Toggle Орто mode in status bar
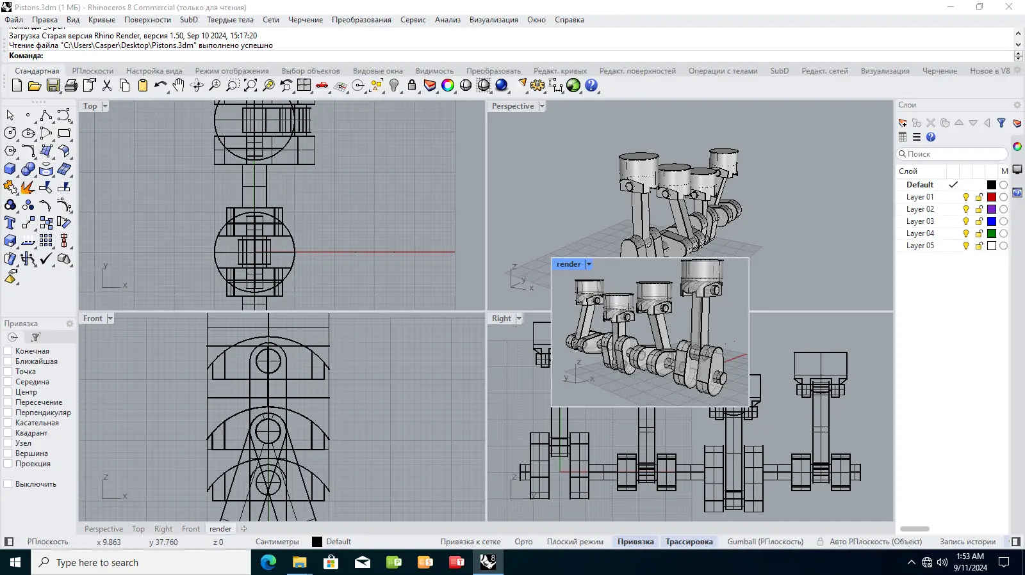 [523, 542]
